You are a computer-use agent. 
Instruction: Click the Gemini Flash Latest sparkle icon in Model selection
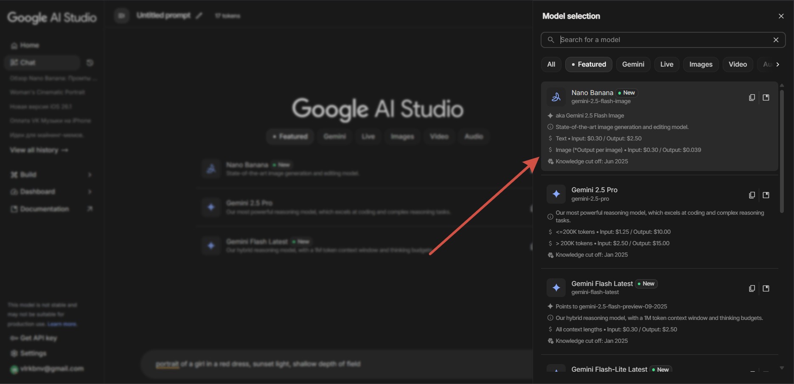(x=556, y=288)
